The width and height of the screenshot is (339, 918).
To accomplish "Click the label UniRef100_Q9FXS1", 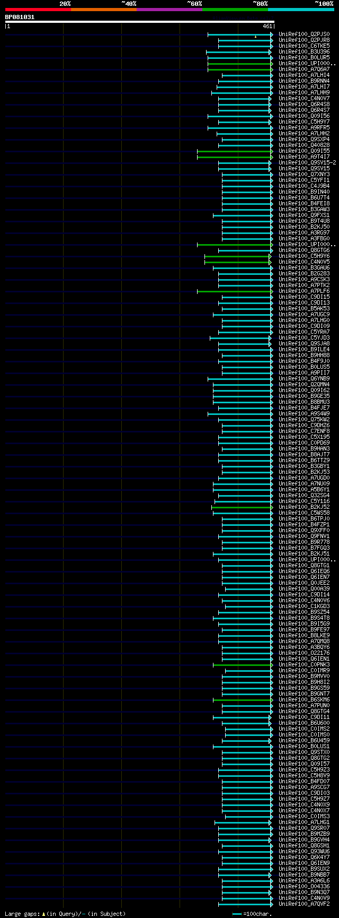I will (304, 215).
